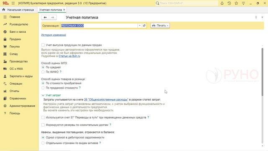This screenshot has width=268, height=151.
Task: Click Склад grid icon
Action: pos(5,54)
